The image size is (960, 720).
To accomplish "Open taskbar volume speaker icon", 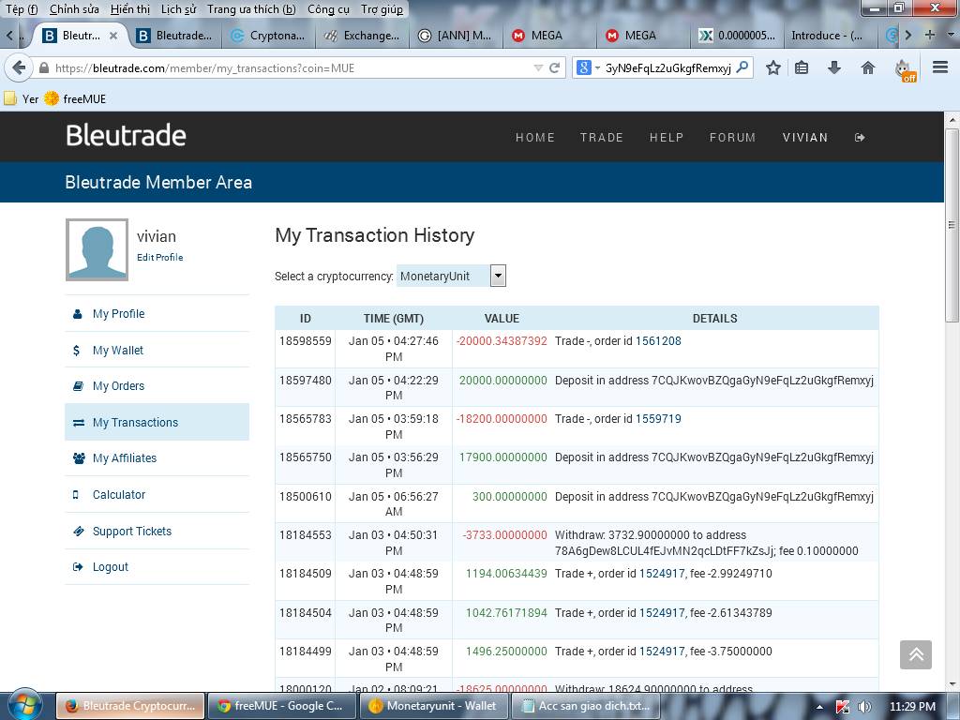I will pyautogui.click(x=865, y=707).
